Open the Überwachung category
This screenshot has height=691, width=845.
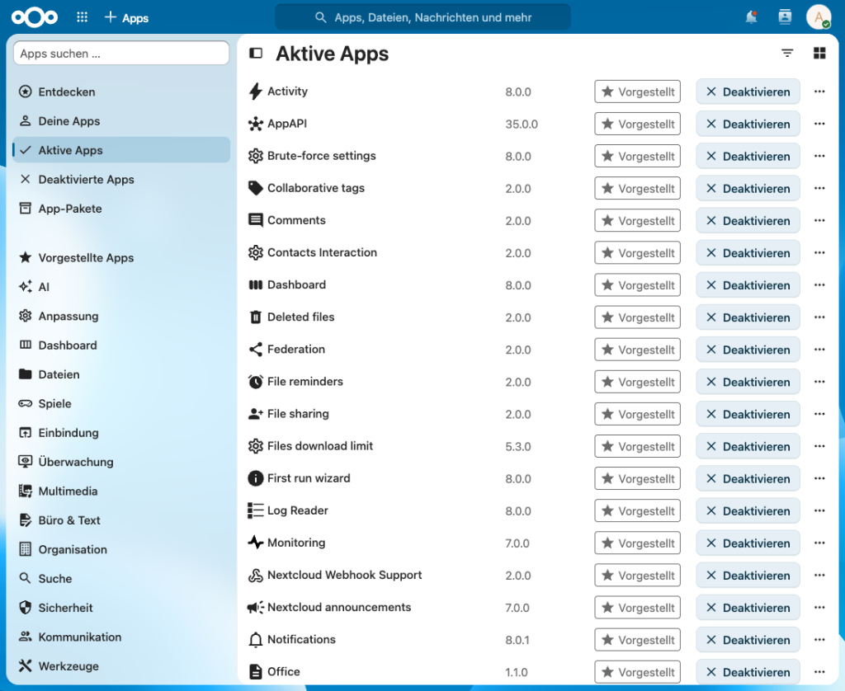[121, 462]
